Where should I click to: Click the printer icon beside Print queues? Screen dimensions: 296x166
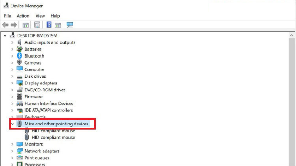(x=20, y=158)
